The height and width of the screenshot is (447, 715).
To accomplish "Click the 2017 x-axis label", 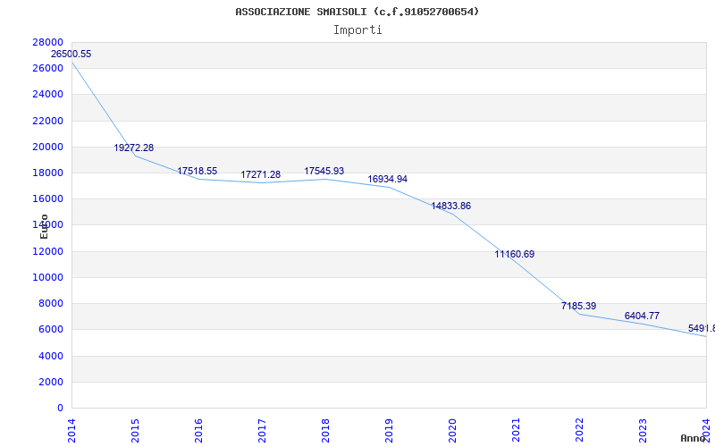I will click(262, 431).
